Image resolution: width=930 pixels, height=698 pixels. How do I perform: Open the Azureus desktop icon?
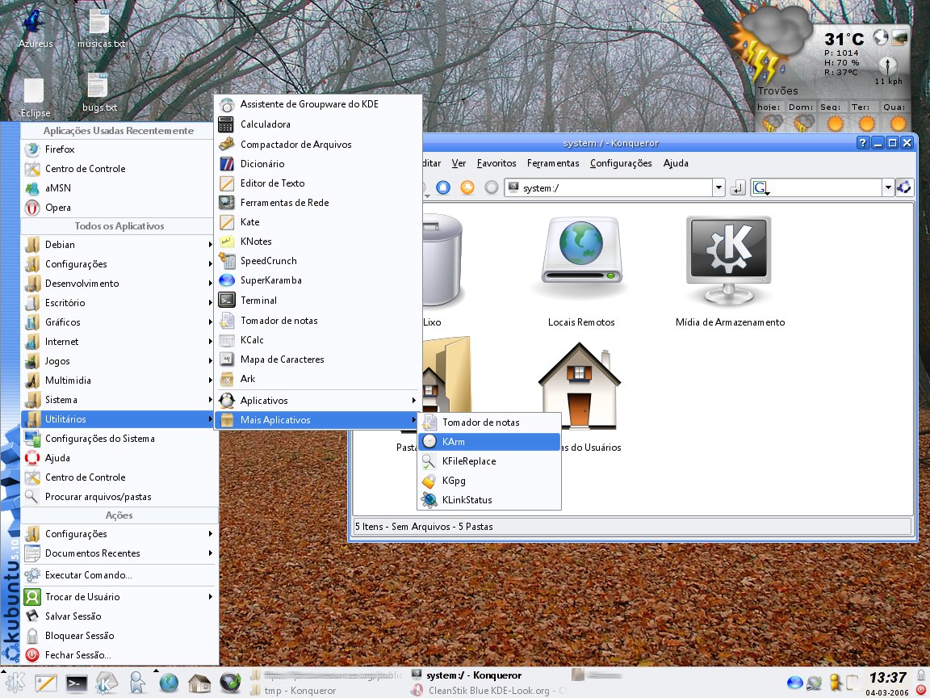35,28
